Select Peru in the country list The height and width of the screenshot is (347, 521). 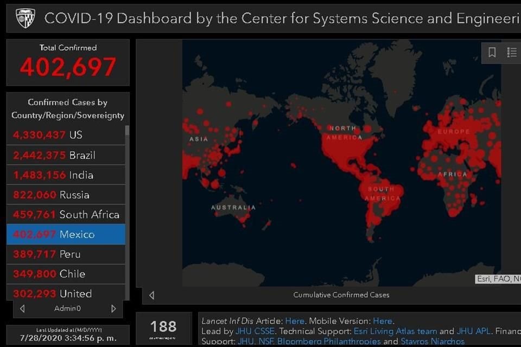coord(66,254)
